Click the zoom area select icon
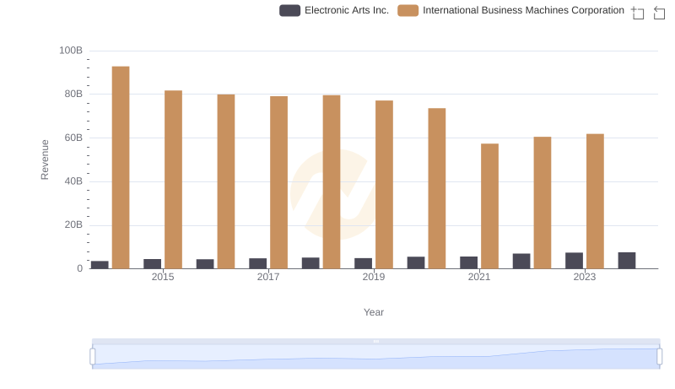Screen dimensions: 675x389 click(x=638, y=13)
